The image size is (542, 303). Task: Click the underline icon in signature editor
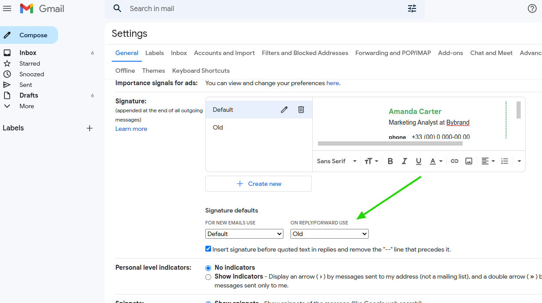pos(418,161)
